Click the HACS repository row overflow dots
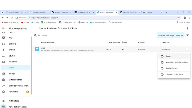The image size is (192, 108). [x=187, y=49]
